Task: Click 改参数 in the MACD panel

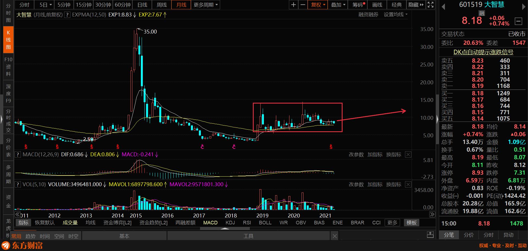Action: tap(356, 155)
